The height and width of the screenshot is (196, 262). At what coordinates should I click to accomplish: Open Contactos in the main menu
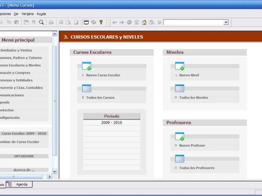tap(7, 110)
